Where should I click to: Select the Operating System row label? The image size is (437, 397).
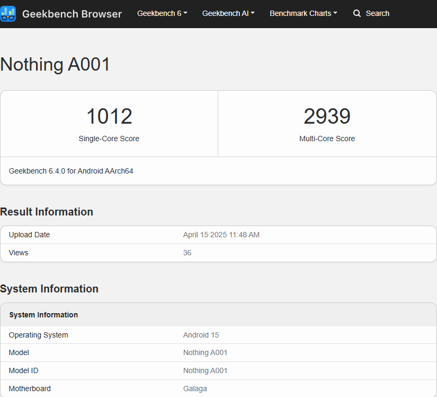tap(39, 335)
